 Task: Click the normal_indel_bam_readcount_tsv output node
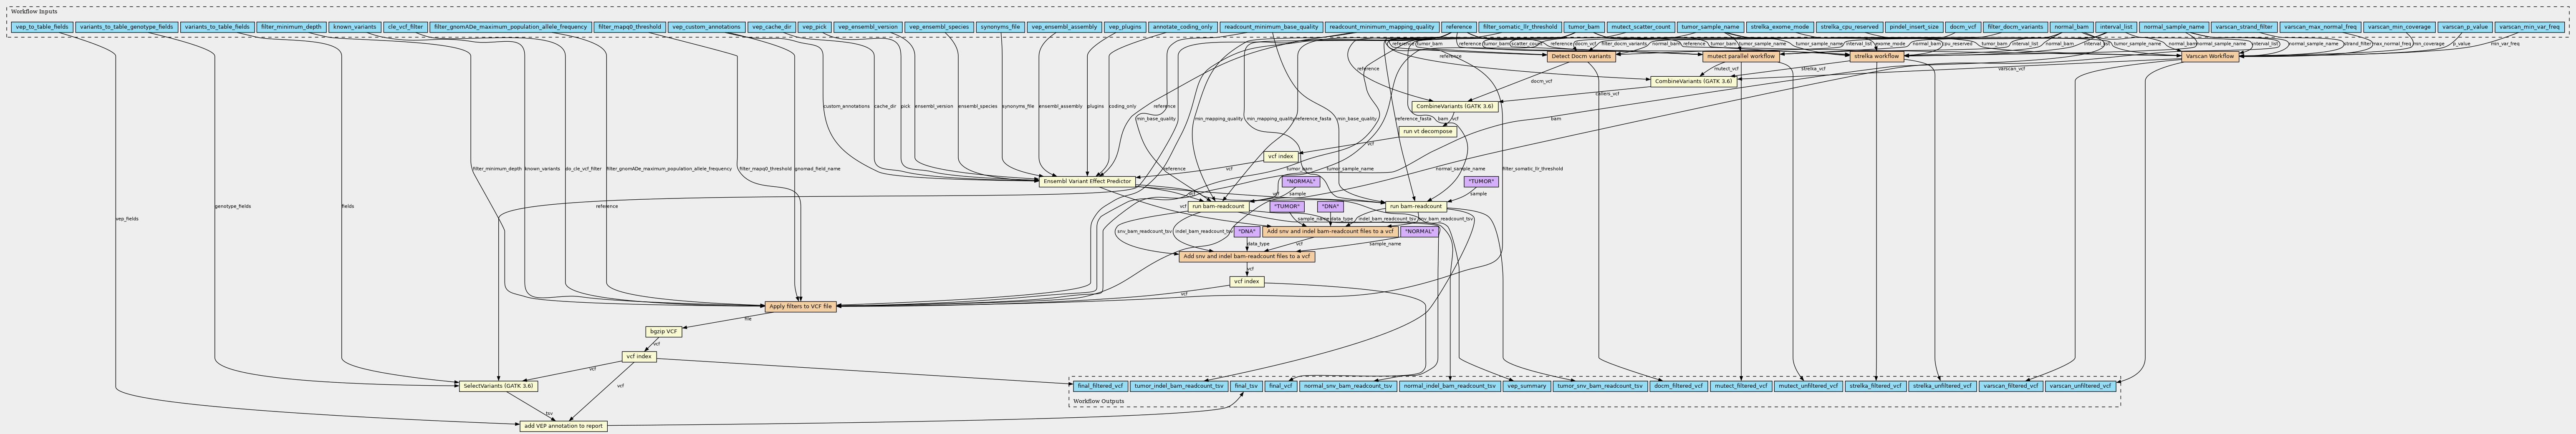click(1450, 386)
